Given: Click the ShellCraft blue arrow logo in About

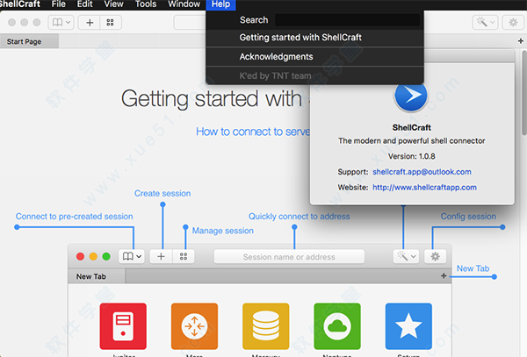Looking at the screenshot, I should [411, 97].
